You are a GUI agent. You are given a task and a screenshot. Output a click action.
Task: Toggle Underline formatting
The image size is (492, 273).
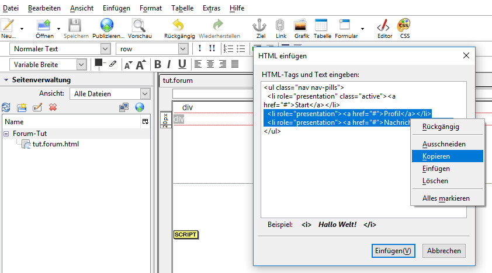pos(182,64)
